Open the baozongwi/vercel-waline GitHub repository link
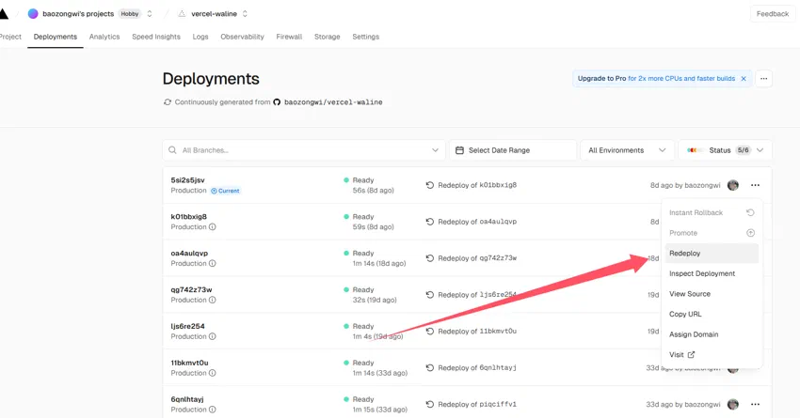 [333, 102]
